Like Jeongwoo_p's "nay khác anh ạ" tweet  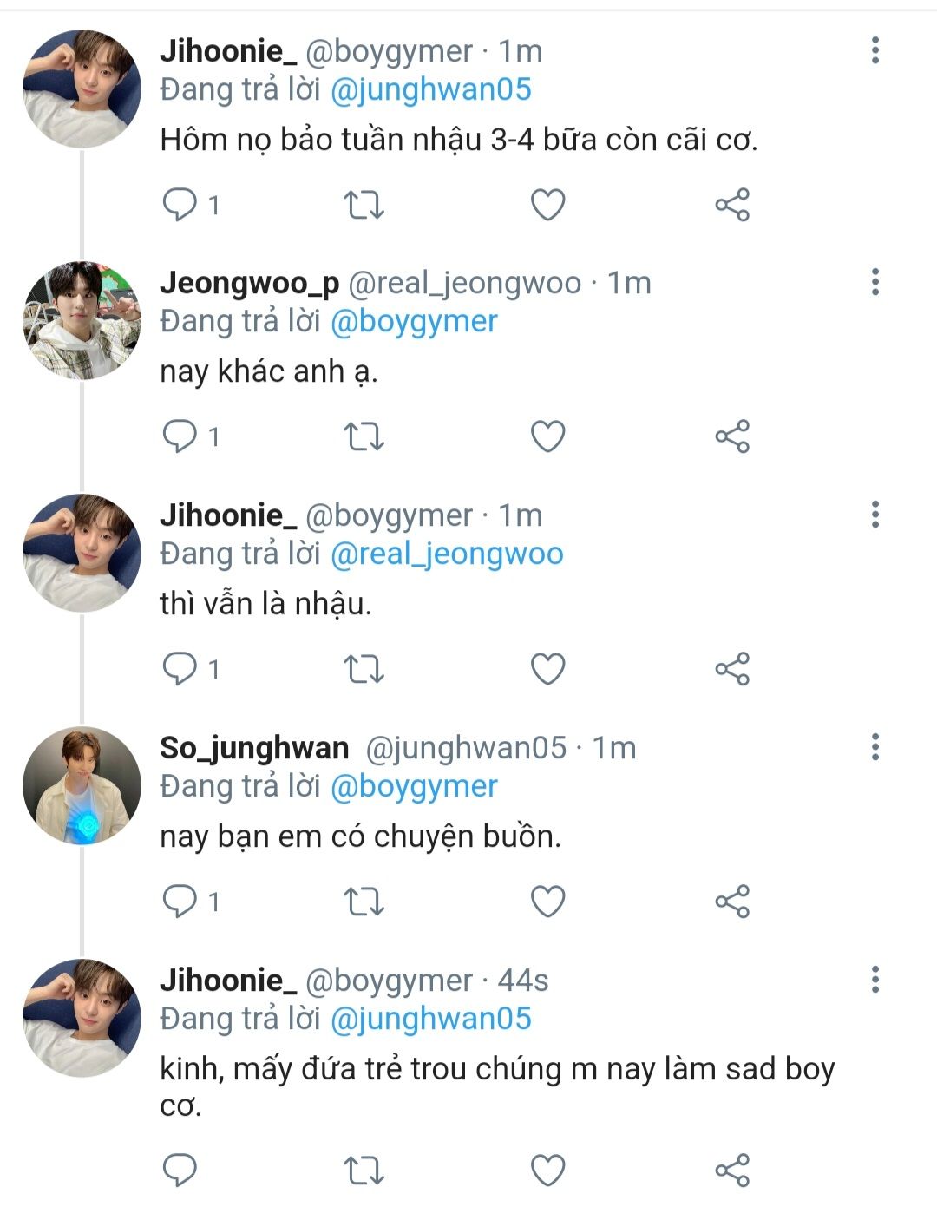547,436
